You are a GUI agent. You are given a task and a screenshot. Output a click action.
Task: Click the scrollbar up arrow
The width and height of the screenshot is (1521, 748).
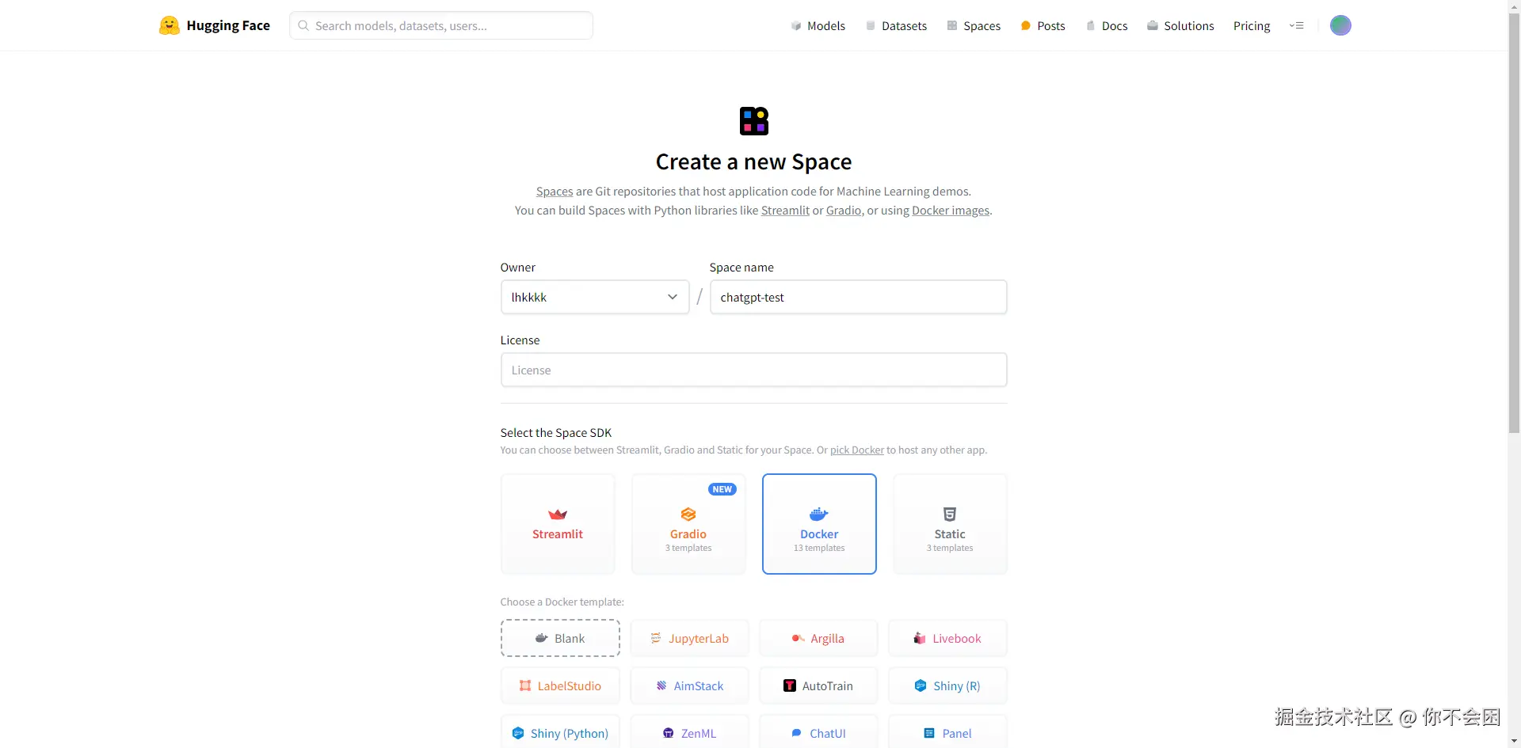(x=1514, y=6)
